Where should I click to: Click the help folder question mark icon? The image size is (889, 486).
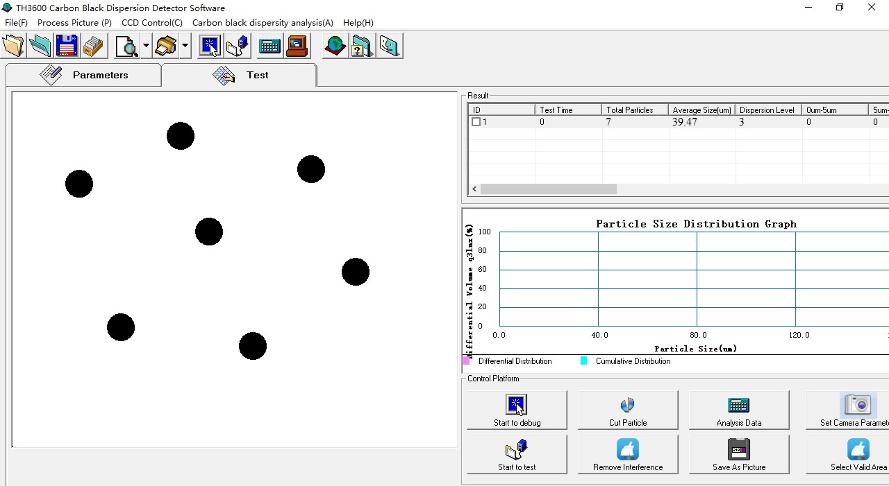(x=362, y=46)
